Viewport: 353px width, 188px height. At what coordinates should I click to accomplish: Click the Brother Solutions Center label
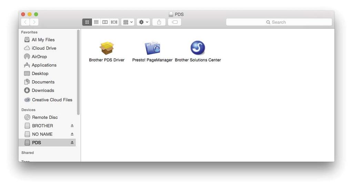pos(198,60)
